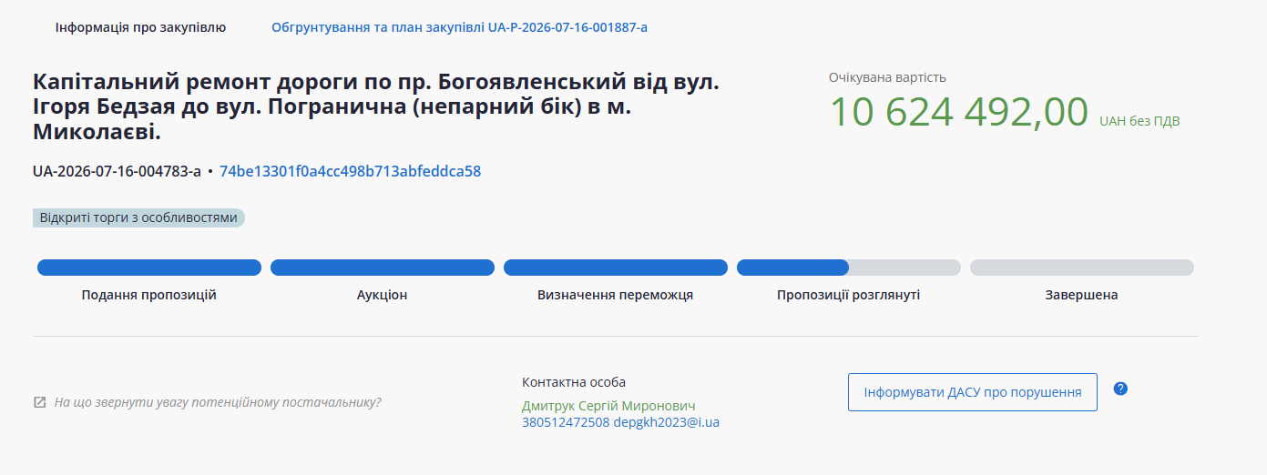Click the external link icon beside supplier hint
Viewport: 1267px width, 475px height.
click(39, 402)
